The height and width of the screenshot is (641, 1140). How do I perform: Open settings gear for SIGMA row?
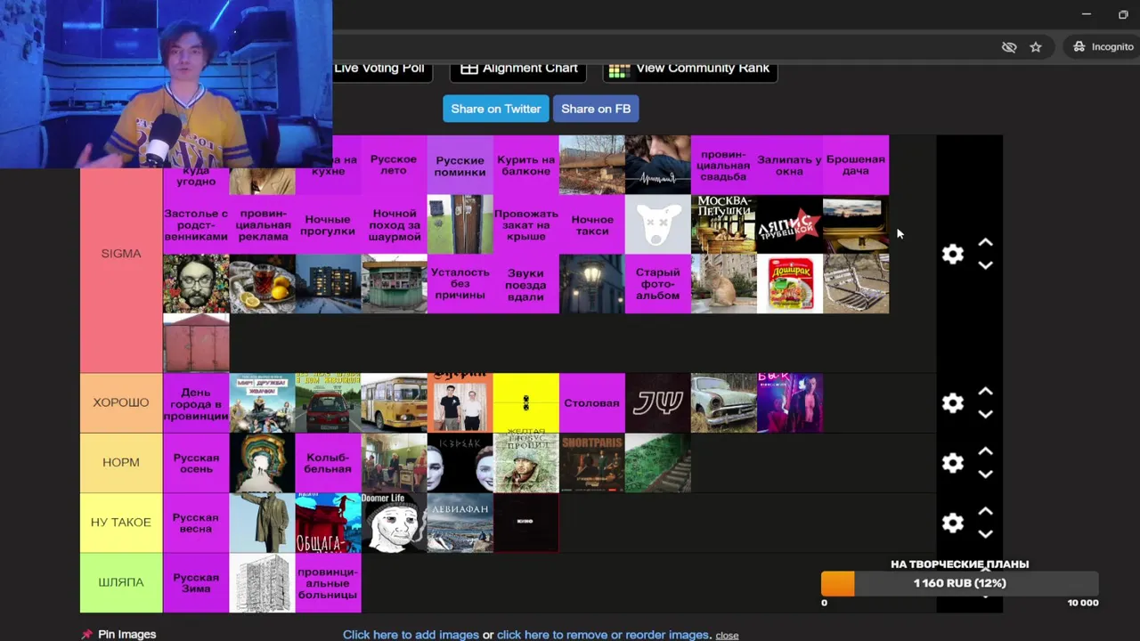[953, 254]
